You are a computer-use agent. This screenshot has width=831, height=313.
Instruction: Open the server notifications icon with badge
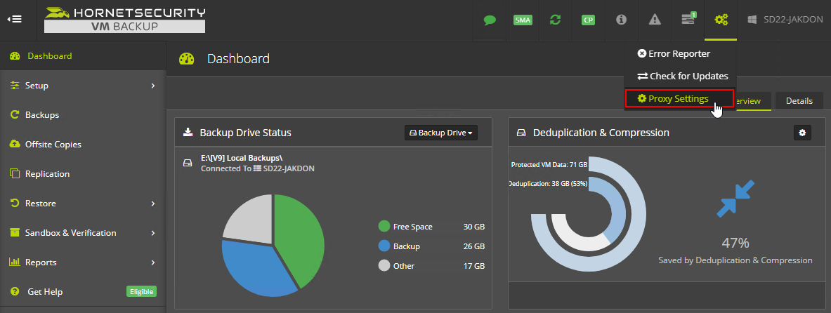[688, 20]
